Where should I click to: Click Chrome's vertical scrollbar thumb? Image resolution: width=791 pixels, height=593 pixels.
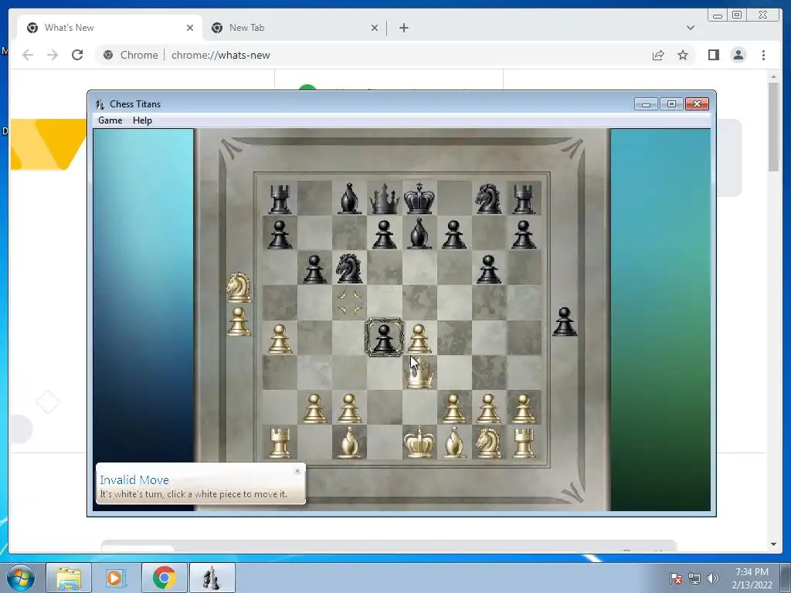click(773, 126)
